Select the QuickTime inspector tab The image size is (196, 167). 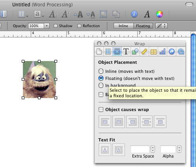point(181,51)
